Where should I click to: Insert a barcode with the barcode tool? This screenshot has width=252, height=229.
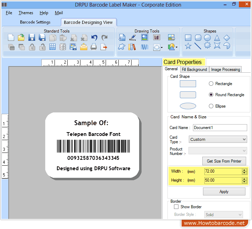pyautogui.click(x=156, y=37)
